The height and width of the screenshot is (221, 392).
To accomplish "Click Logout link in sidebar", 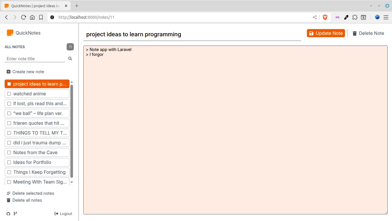I will [63, 214].
